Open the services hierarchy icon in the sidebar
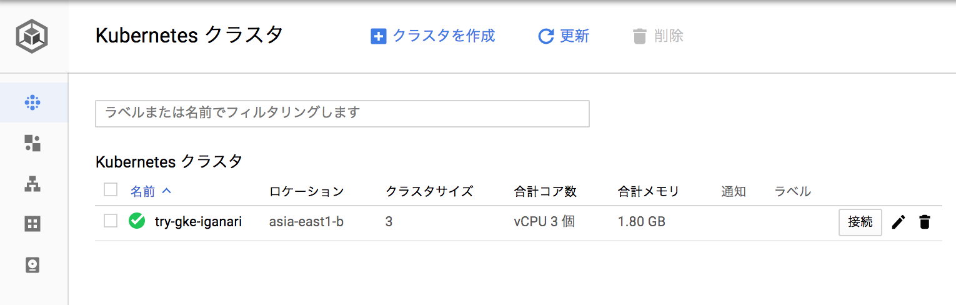The height and width of the screenshot is (305, 956). coord(32,184)
